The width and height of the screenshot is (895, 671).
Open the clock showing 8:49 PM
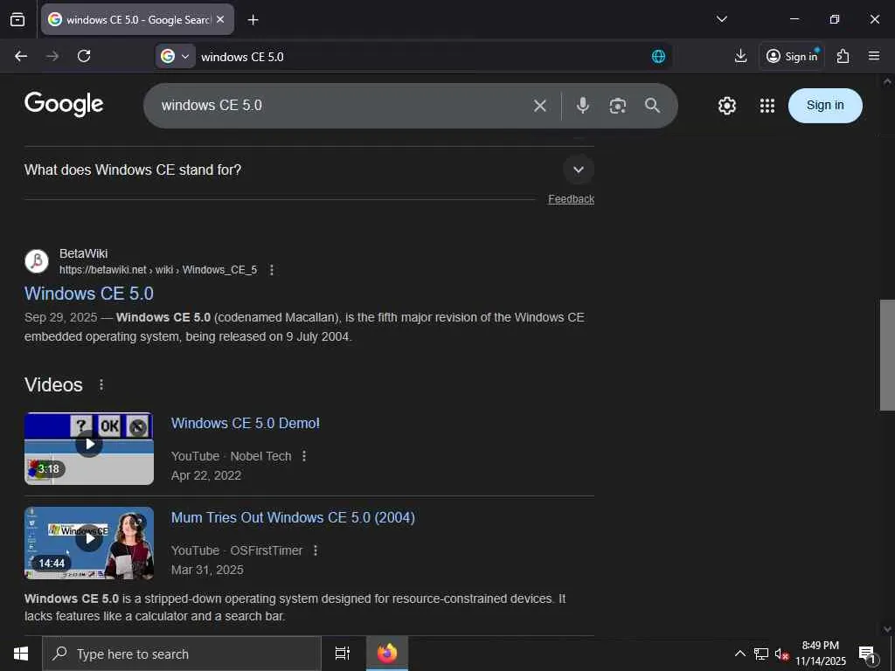(821, 654)
